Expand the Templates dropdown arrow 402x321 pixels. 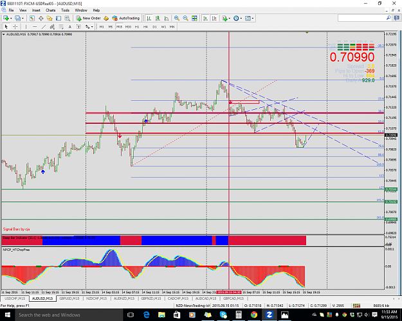point(253,18)
